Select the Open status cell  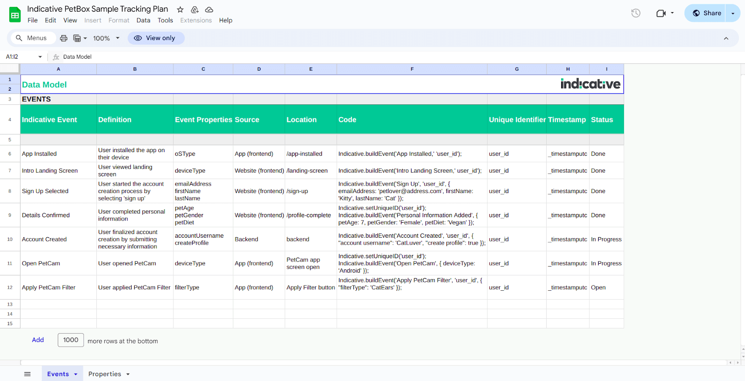[607, 287]
